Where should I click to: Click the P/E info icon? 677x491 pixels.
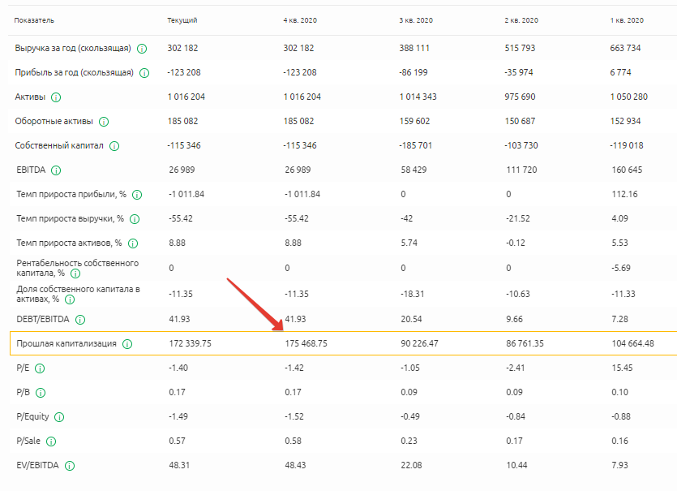click(x=40, y=368)
